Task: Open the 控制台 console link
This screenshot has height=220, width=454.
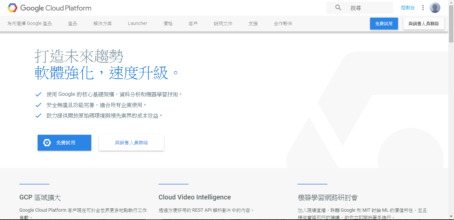Action: pos(408,8)
